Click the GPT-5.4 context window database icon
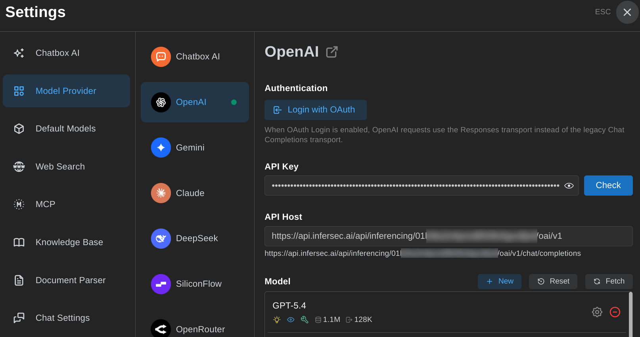Image resolution: width=640 pixels, height=337 pixels. [318, 320]
